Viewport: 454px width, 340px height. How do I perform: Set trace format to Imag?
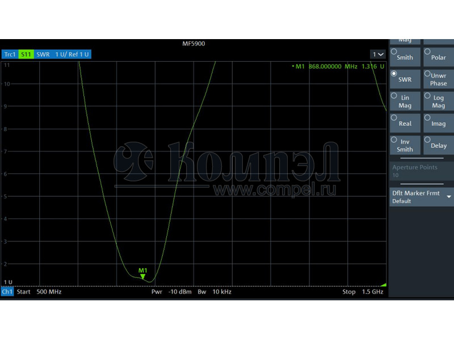click(x=438, y=124)
